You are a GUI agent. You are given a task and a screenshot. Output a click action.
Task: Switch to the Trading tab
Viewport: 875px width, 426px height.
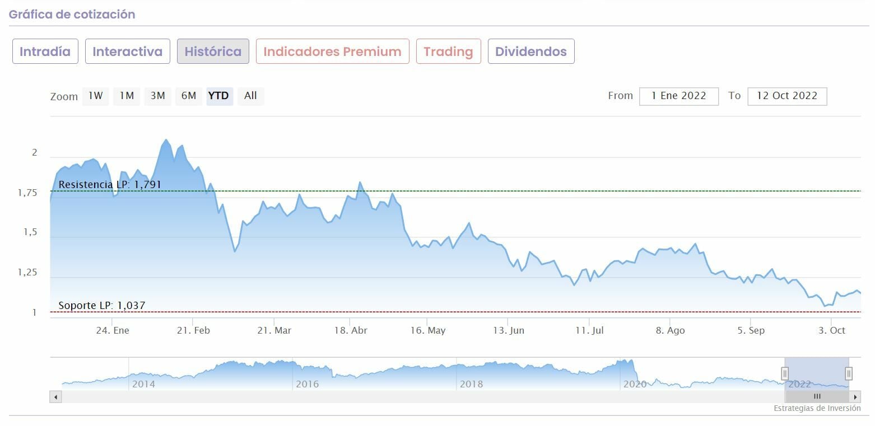448,52
